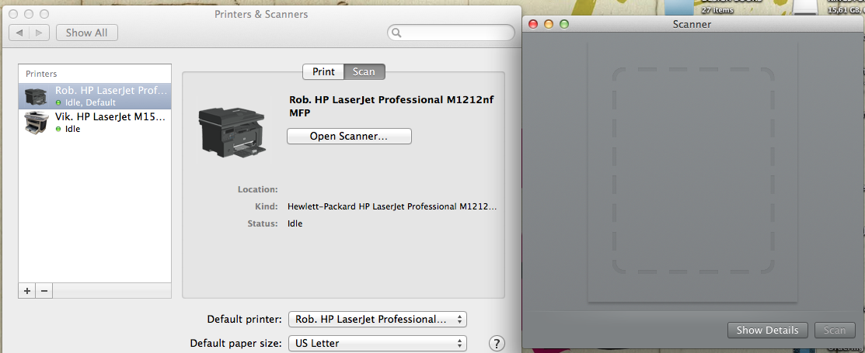Select Rob. HP LaserJet Prof printer row
This screenshot has width=865, height=353.
pyautogui.click(x=95, y=96)
